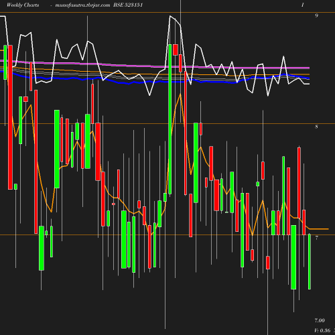Click the "Weekly Charts" title text

coord(23,5)
